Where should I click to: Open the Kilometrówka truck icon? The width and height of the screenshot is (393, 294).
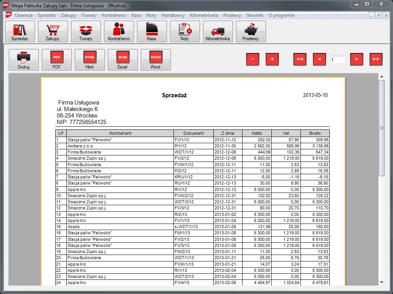(x=218, y=31)
